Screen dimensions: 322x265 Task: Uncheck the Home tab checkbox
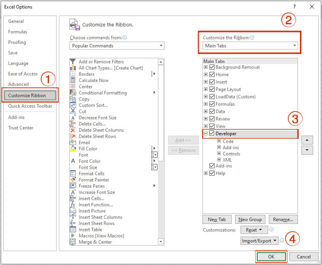(x=212, y=74)
